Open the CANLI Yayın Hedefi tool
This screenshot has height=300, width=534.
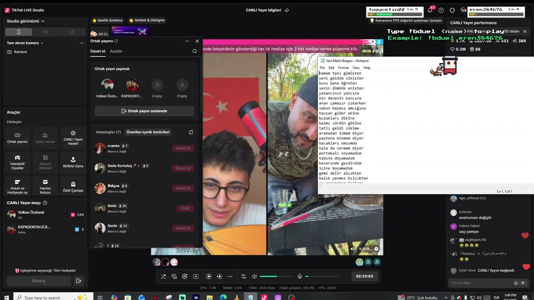(73, 138)
